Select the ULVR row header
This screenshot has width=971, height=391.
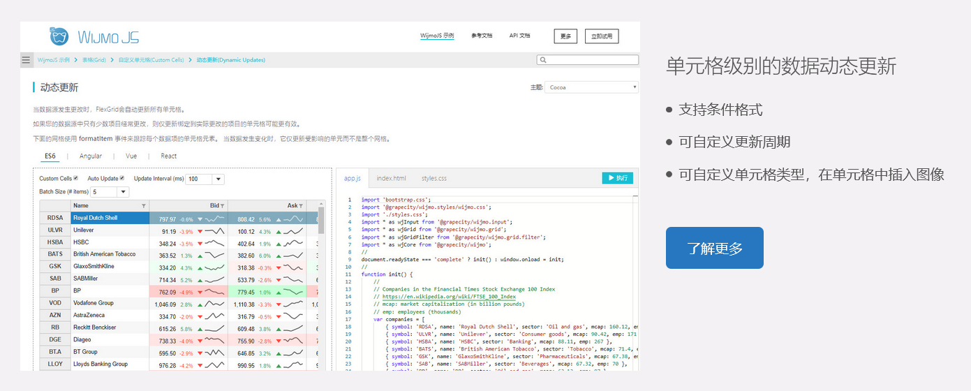(x=55, y=230)
